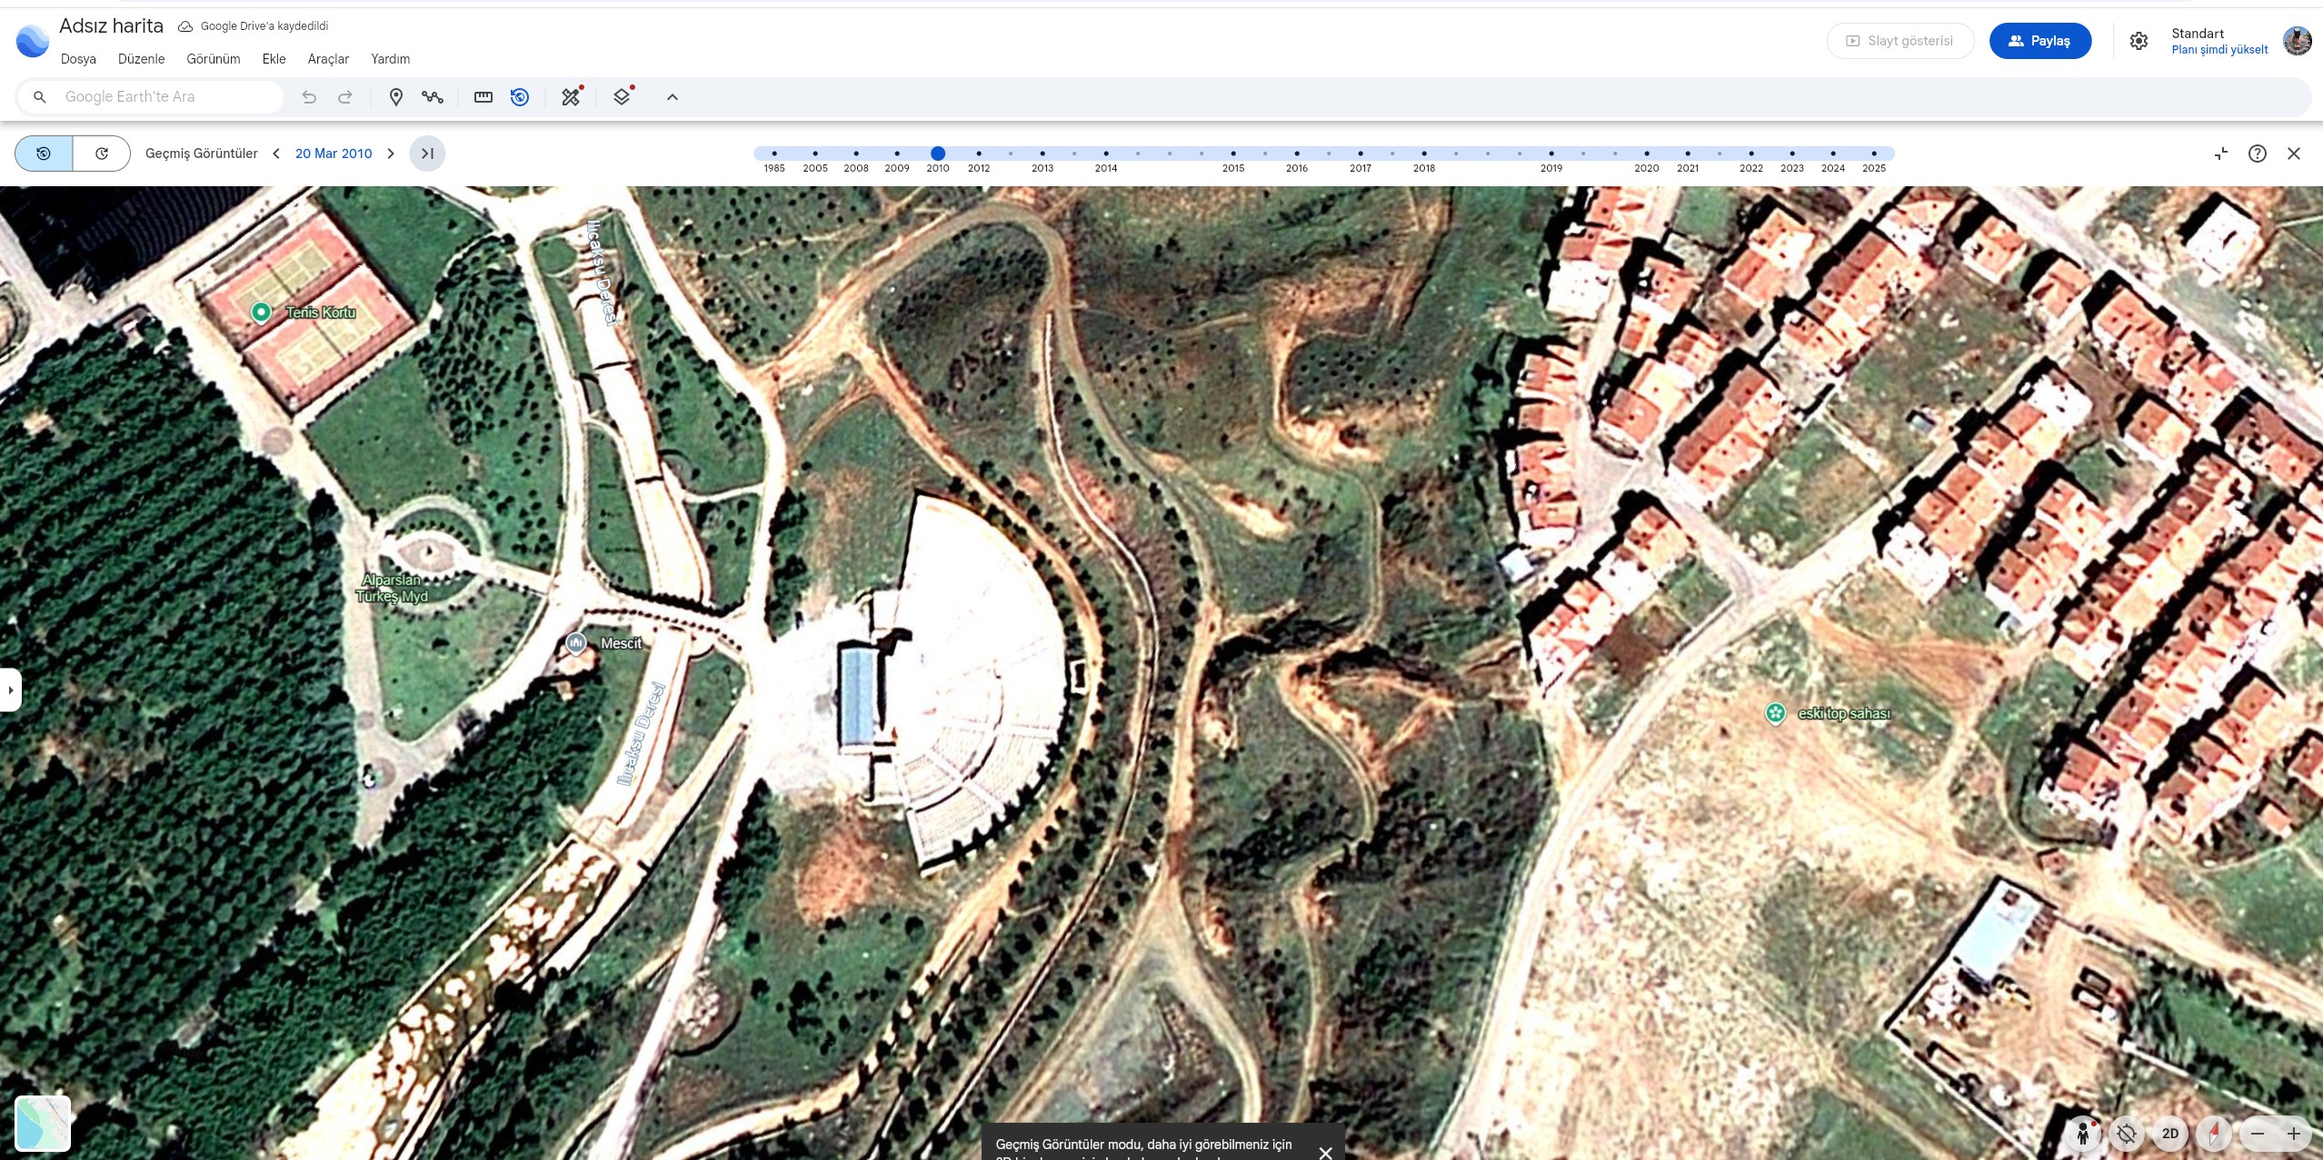Image resolution: width=2323 pixels, height=1160 pixels.
Task: Select the 1985 timeline marker
Action: [774, 154]
